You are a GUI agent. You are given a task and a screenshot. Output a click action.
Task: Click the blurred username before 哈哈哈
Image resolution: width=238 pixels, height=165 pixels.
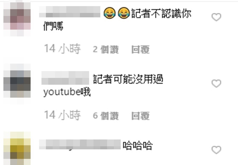point(80,144)
